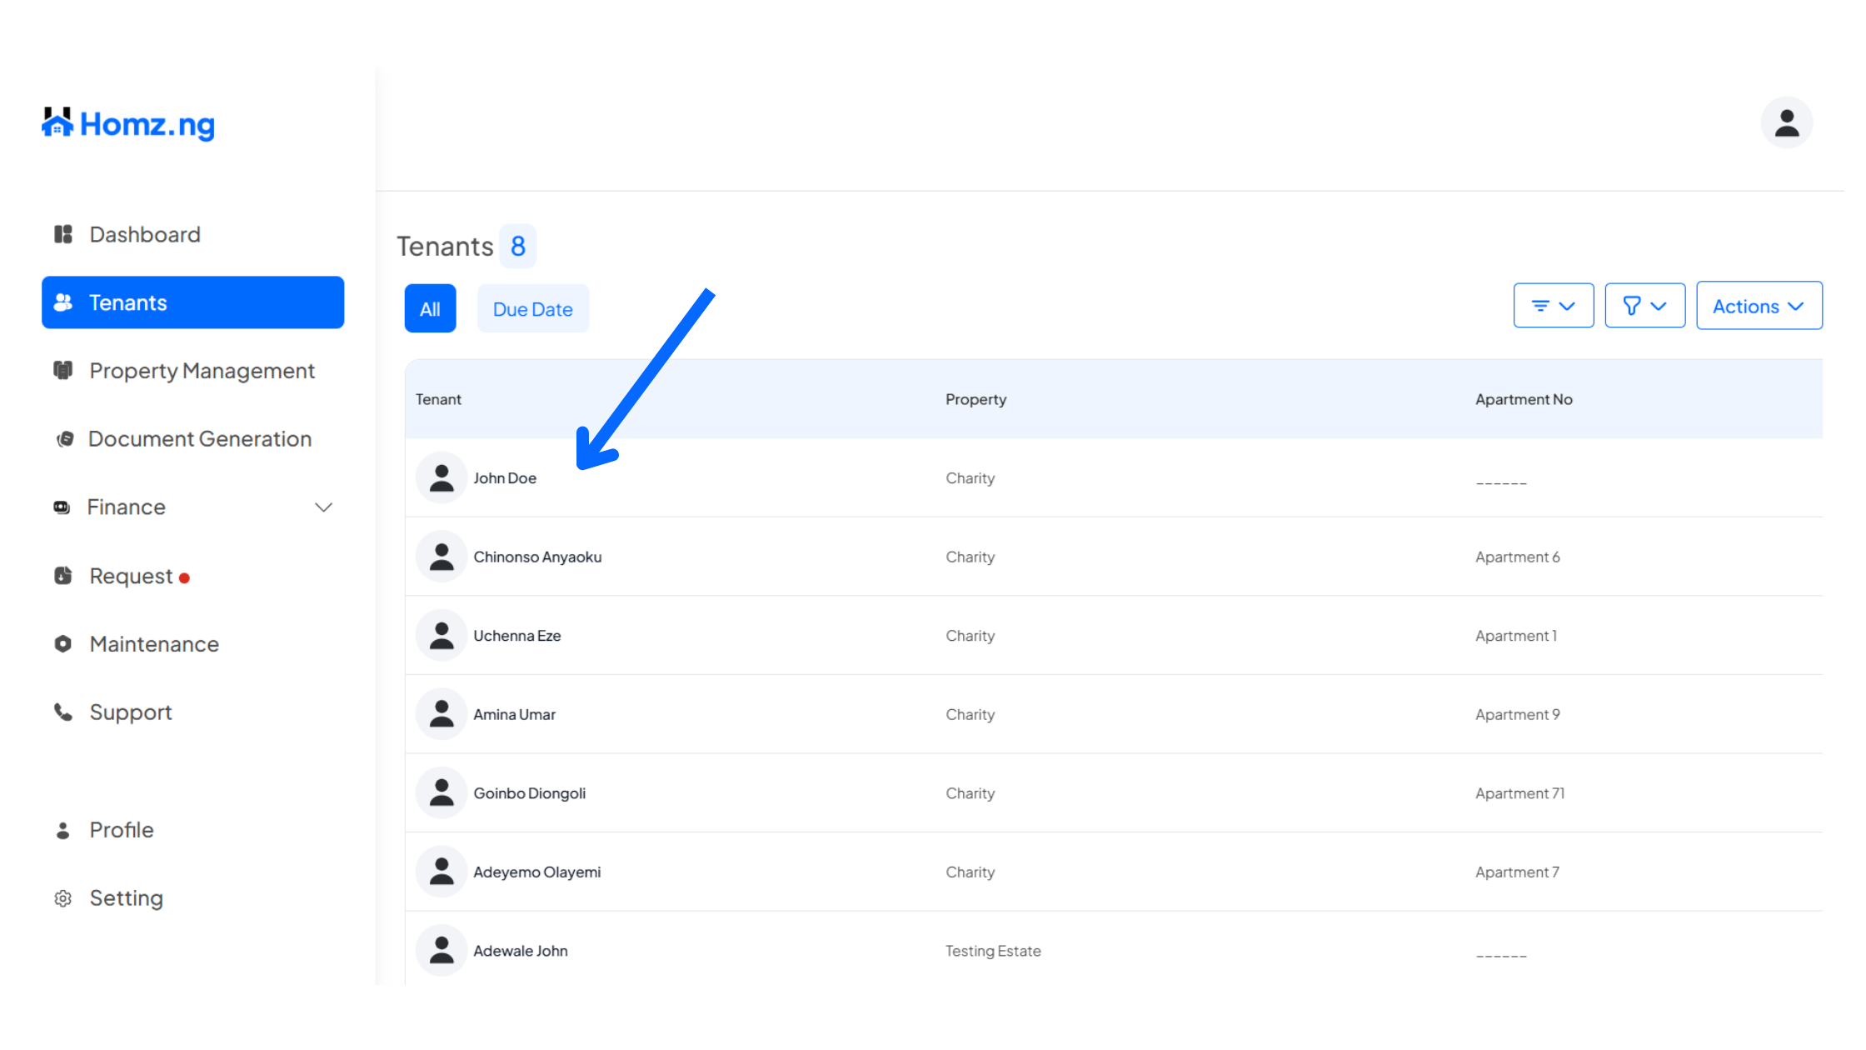Open the filter funnel dropdown
The height and width of the screenshot is (1050, 1866).
tap(1645, 306)
